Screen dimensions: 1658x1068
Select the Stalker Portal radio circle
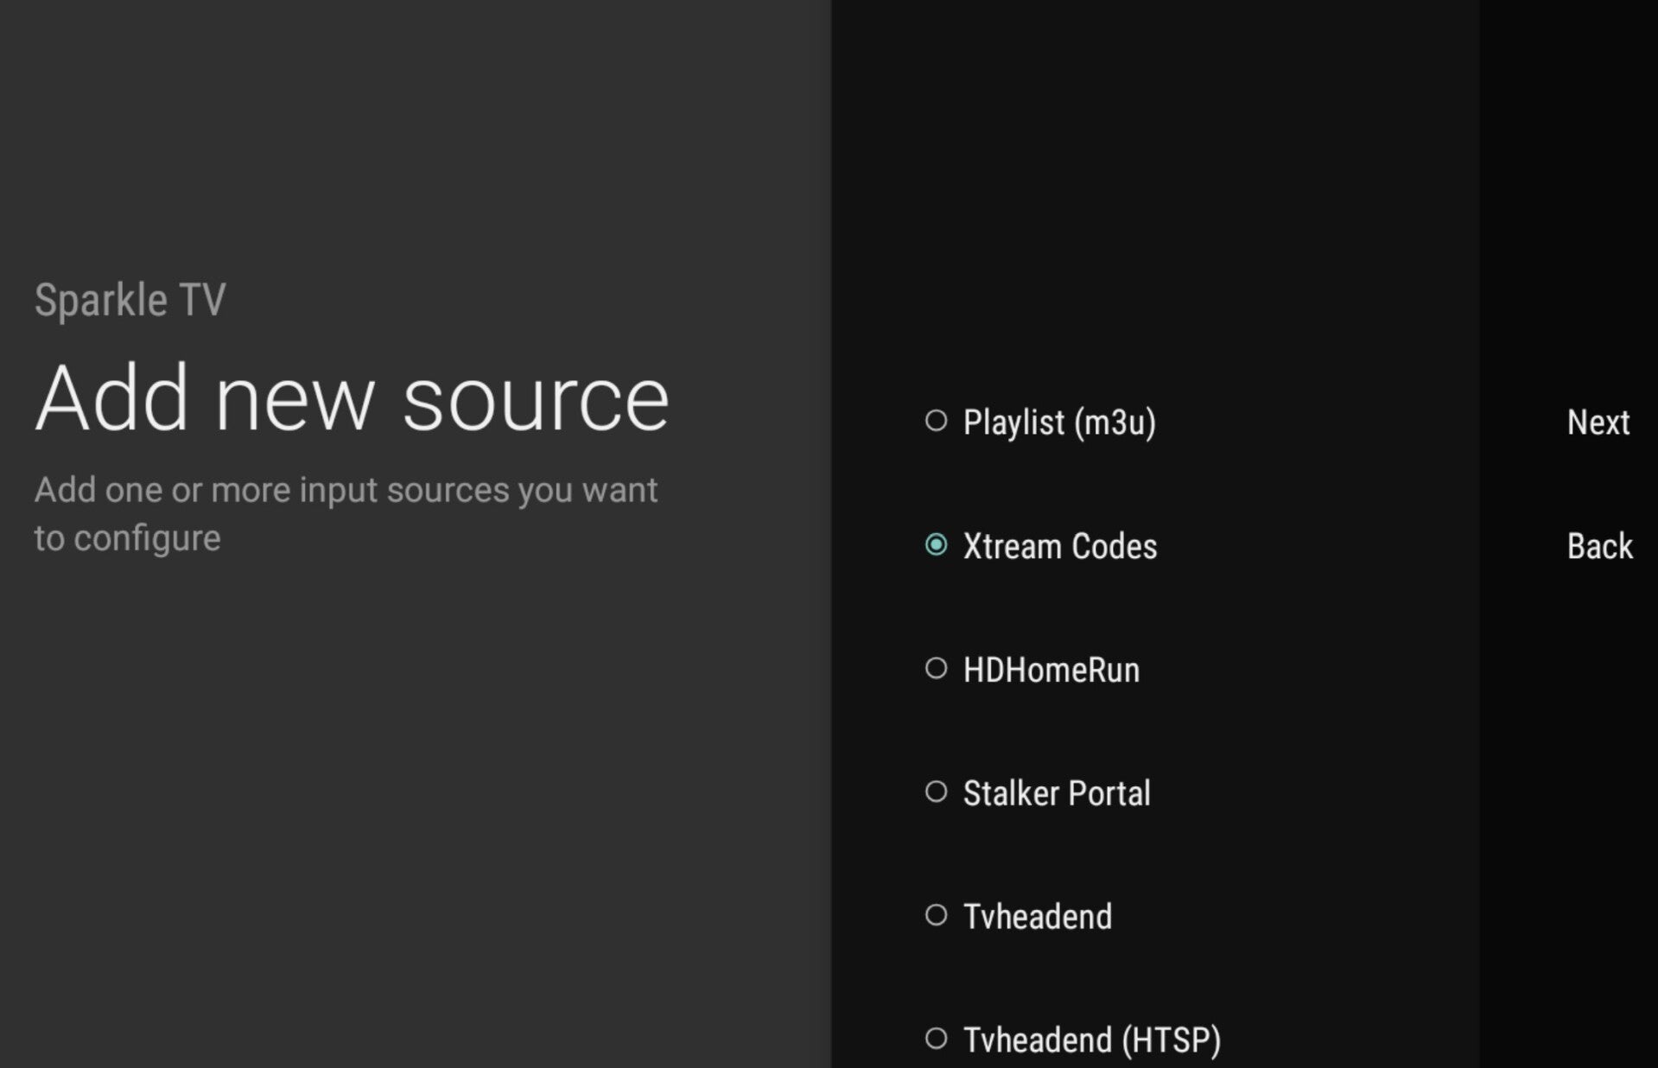tap(936, 791)
